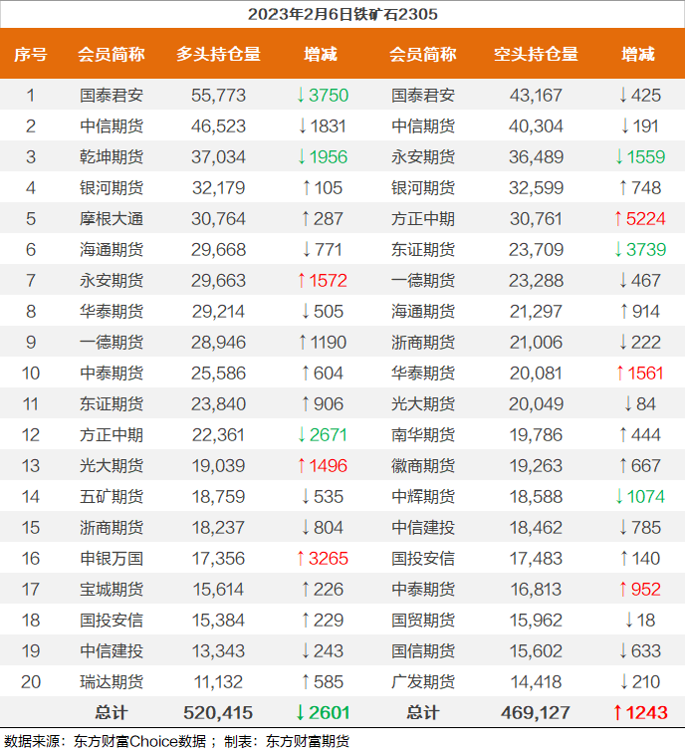Click the green down arrow beside 3739
This screenshot has width=685, height=756.
click(x=618, y=250)
